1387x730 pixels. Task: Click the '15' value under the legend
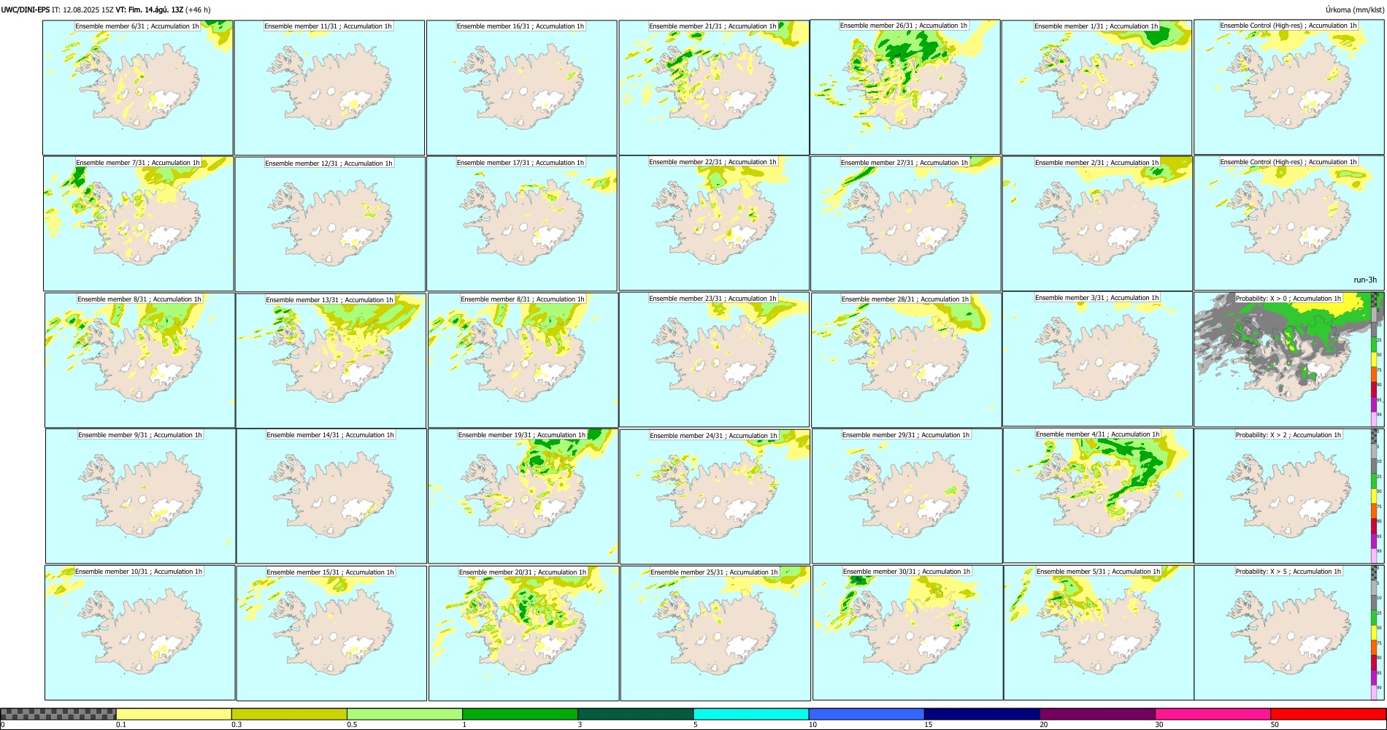point(928,725)
